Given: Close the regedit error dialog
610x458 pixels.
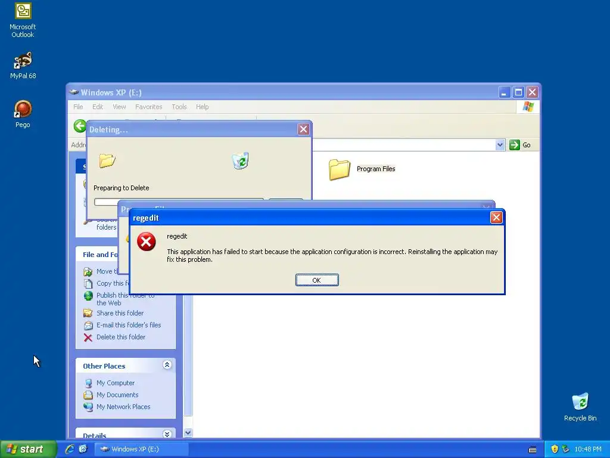Looking at the screenshot, I should [x=496, y=217].
